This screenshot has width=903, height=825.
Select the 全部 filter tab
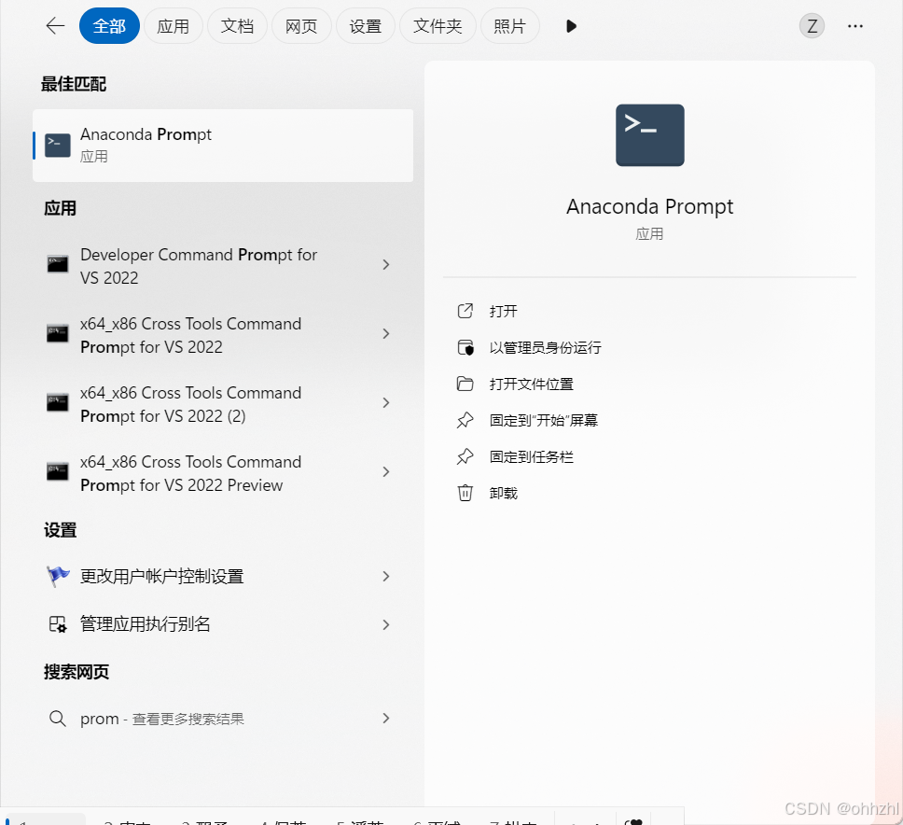click(x=109, y=26)
